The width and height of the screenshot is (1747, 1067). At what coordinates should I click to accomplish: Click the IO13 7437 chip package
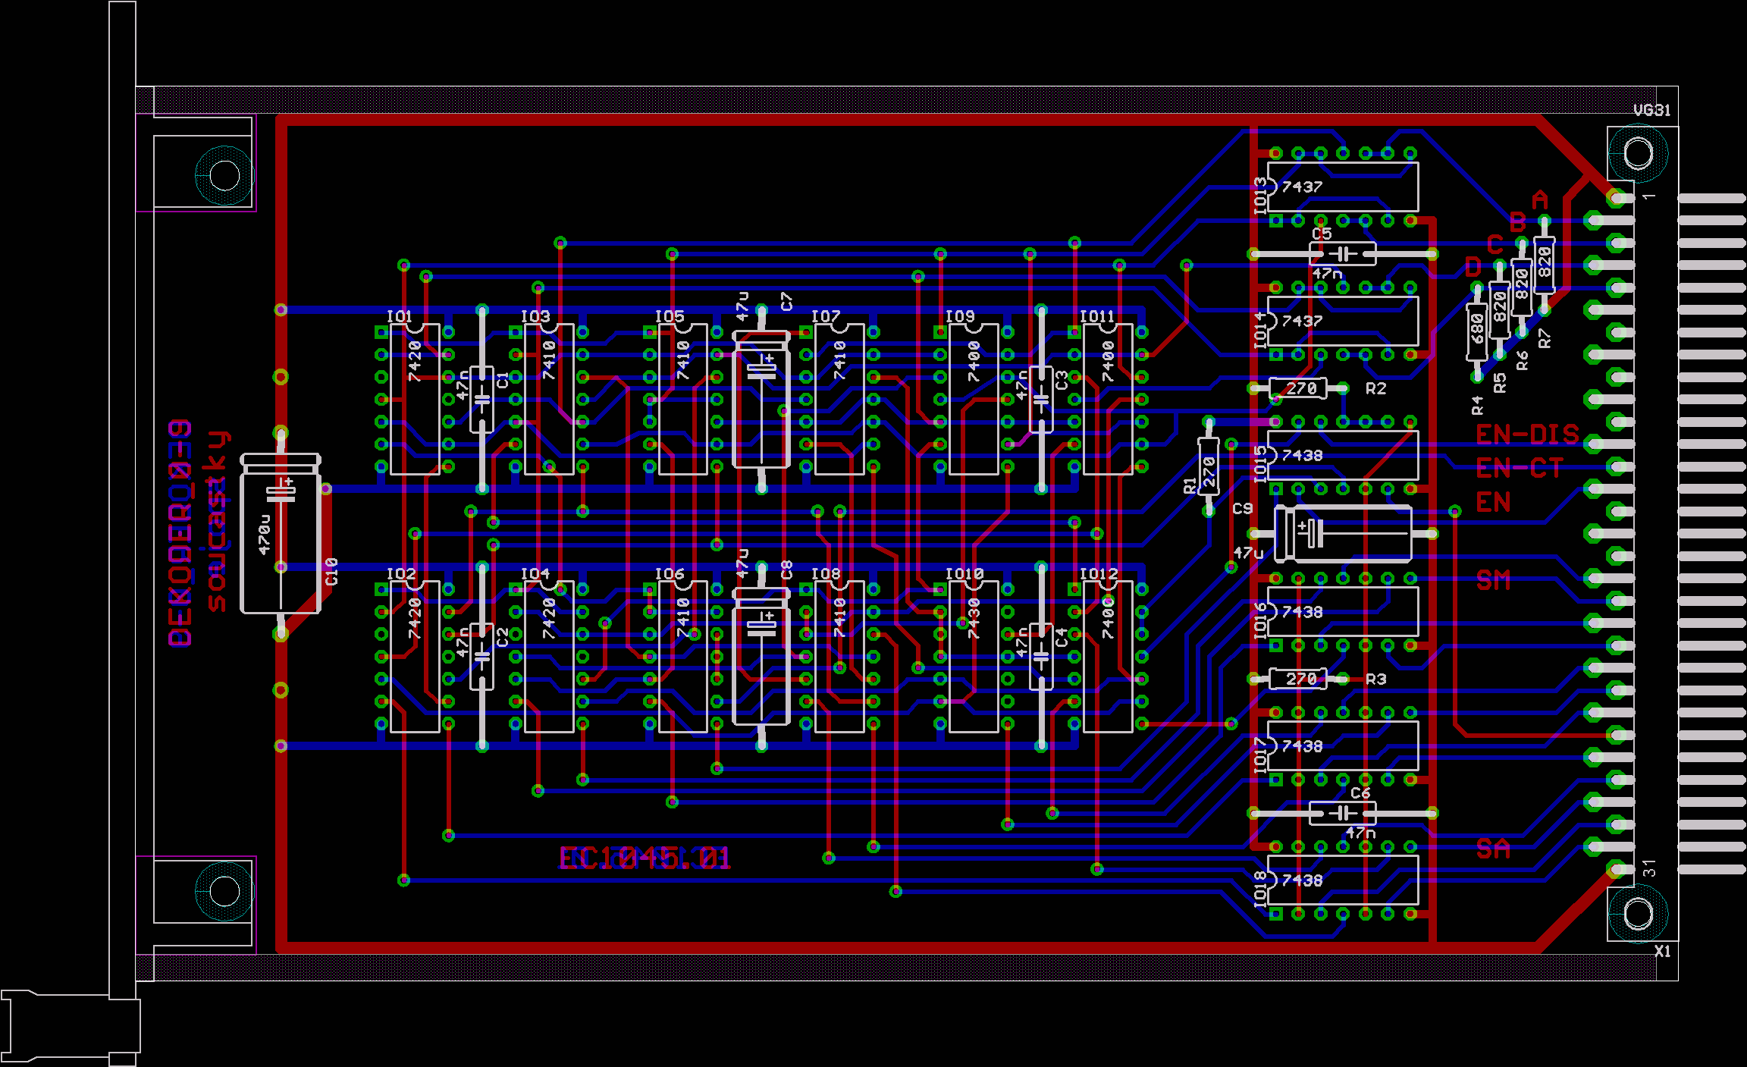[1342, 187]
